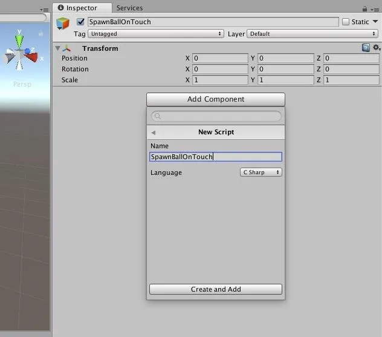Click the Scale Y value field
The height and width of the screenshot is (337, 382).
pos(286,80)
